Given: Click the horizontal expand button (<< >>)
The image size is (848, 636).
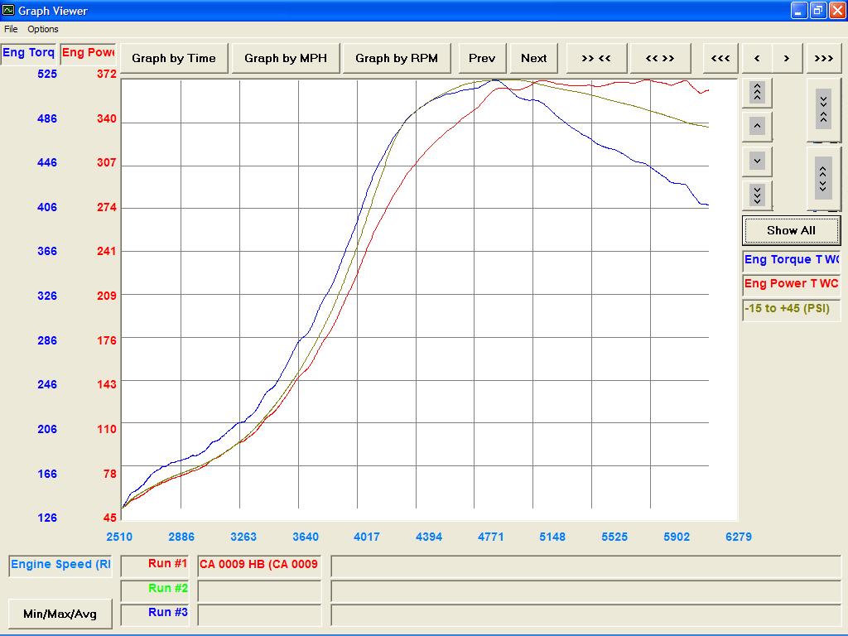Looking at the screenshot, I should (660, 58).
